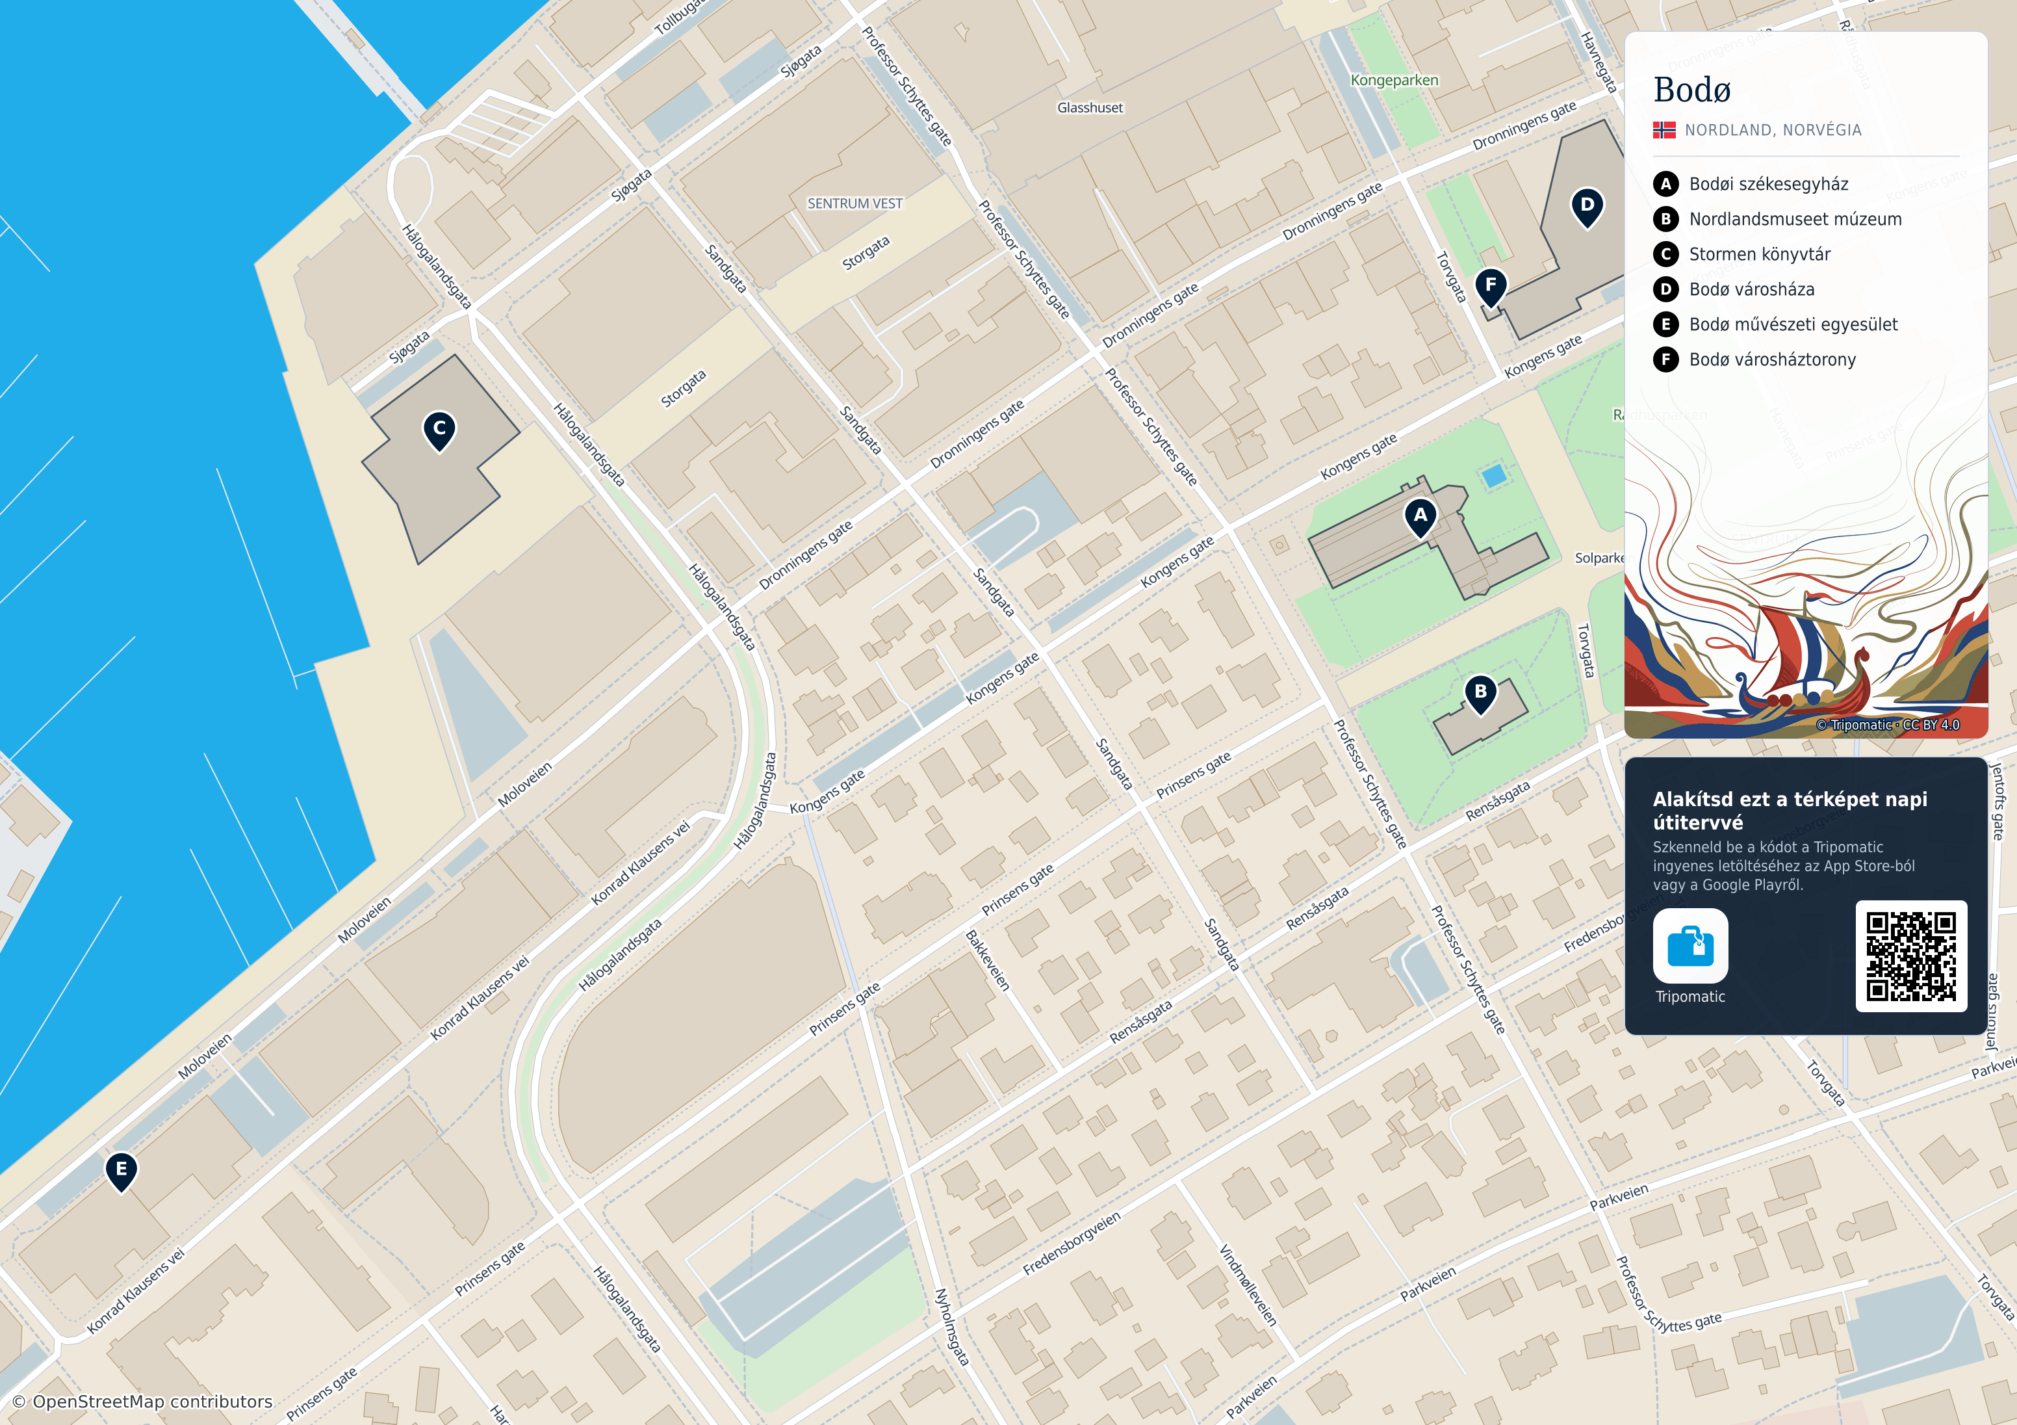The height and width of the screenshot is (1425, 2017).
Task: Select 'Stormen könyvtár' in the legend
Action: pyautogui.click(x=1760, y=255)
